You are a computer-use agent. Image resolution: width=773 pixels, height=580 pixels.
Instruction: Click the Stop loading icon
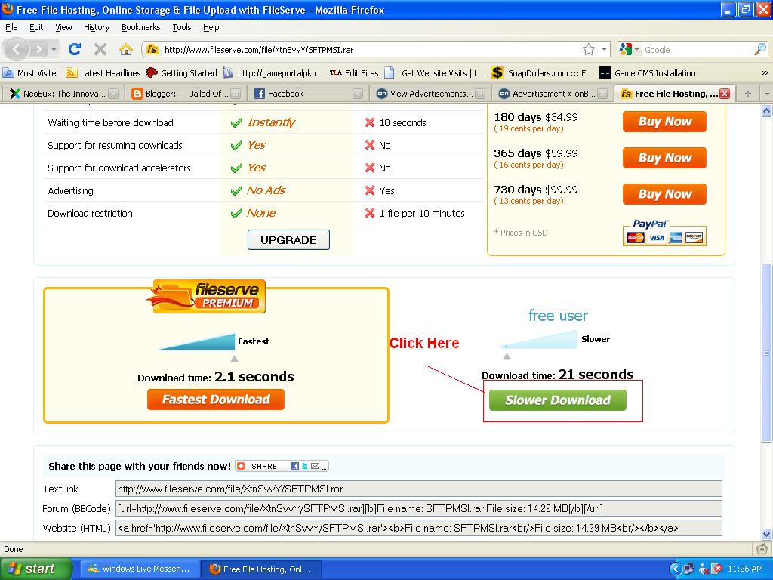100,49
